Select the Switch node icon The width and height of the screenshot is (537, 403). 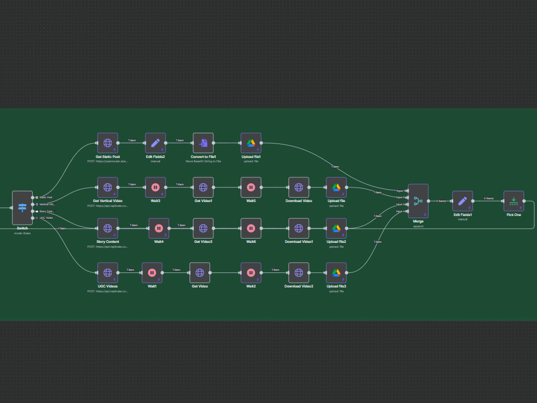click(22, 207)
